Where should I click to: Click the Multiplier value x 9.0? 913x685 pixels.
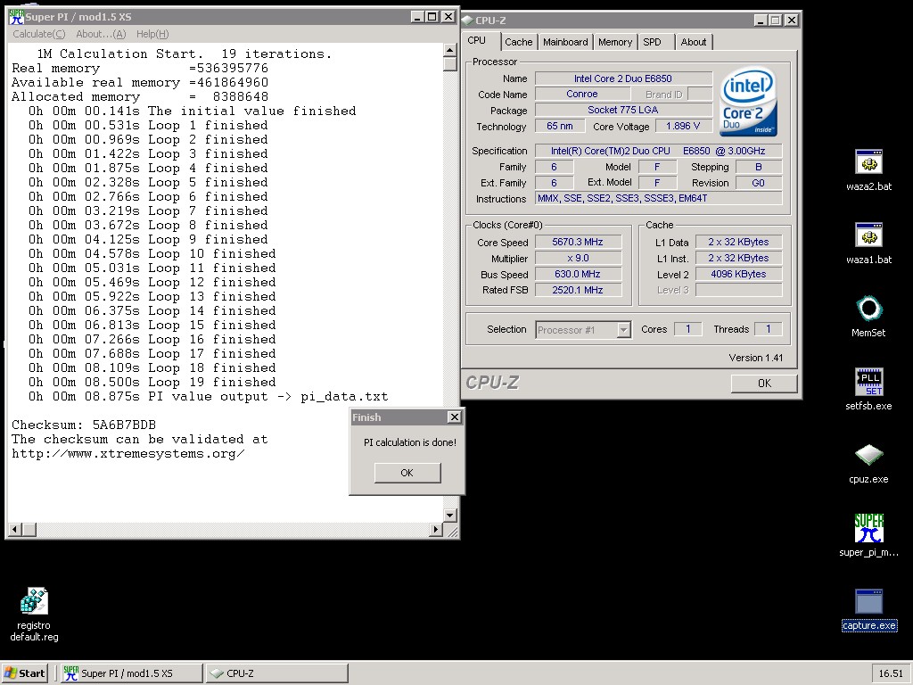click(578, 258)
